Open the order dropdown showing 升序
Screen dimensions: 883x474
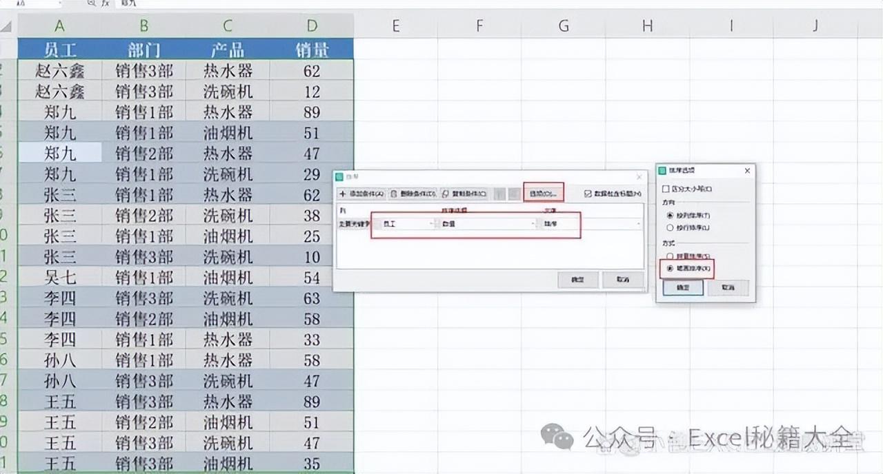[x=590, y=223]
